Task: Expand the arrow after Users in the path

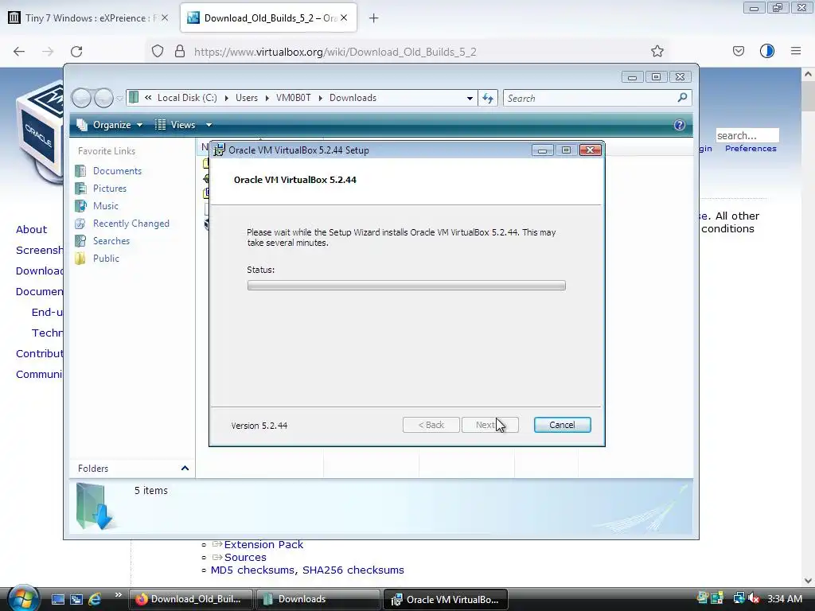Action: [x=267, y=98]
